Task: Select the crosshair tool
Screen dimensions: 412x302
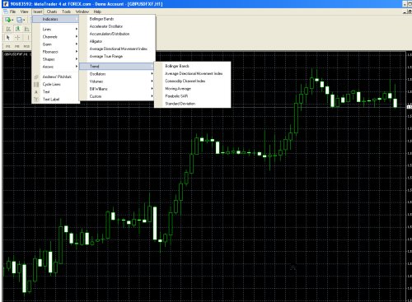Action: pos(17,38)
